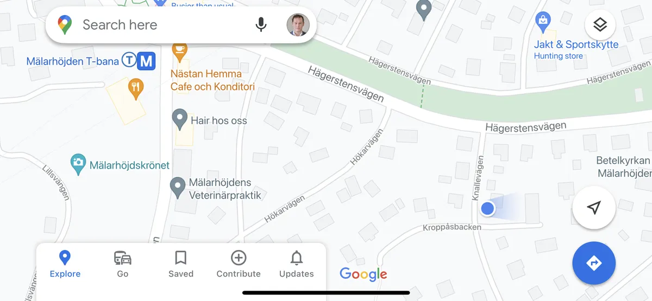
Task: Tap the Betelkyrkan Mälarhöjden label
Action: click(x=624, y=167)
